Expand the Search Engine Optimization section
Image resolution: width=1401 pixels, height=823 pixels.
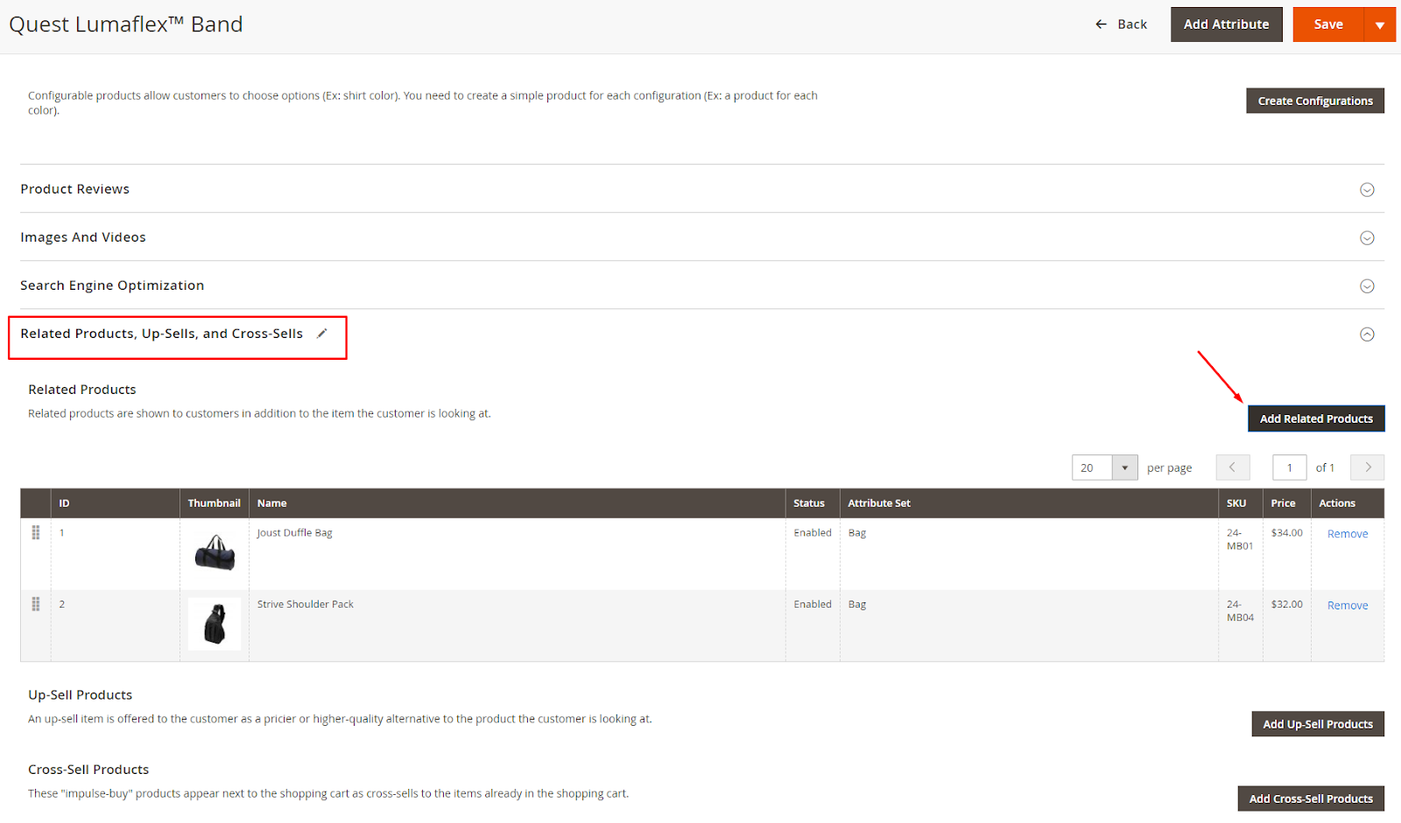[x=1367, y=286]
